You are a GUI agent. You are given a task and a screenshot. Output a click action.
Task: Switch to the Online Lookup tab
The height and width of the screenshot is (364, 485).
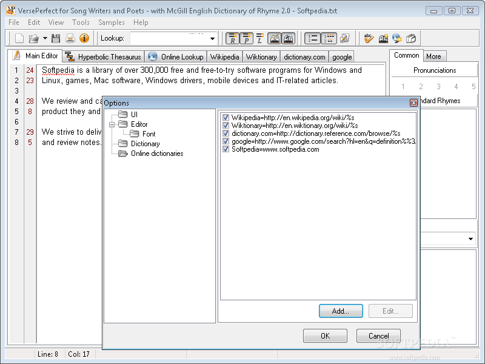point(175,57)
